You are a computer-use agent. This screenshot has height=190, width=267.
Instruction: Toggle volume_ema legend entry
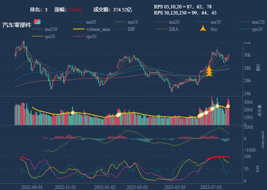click(92, 29)
